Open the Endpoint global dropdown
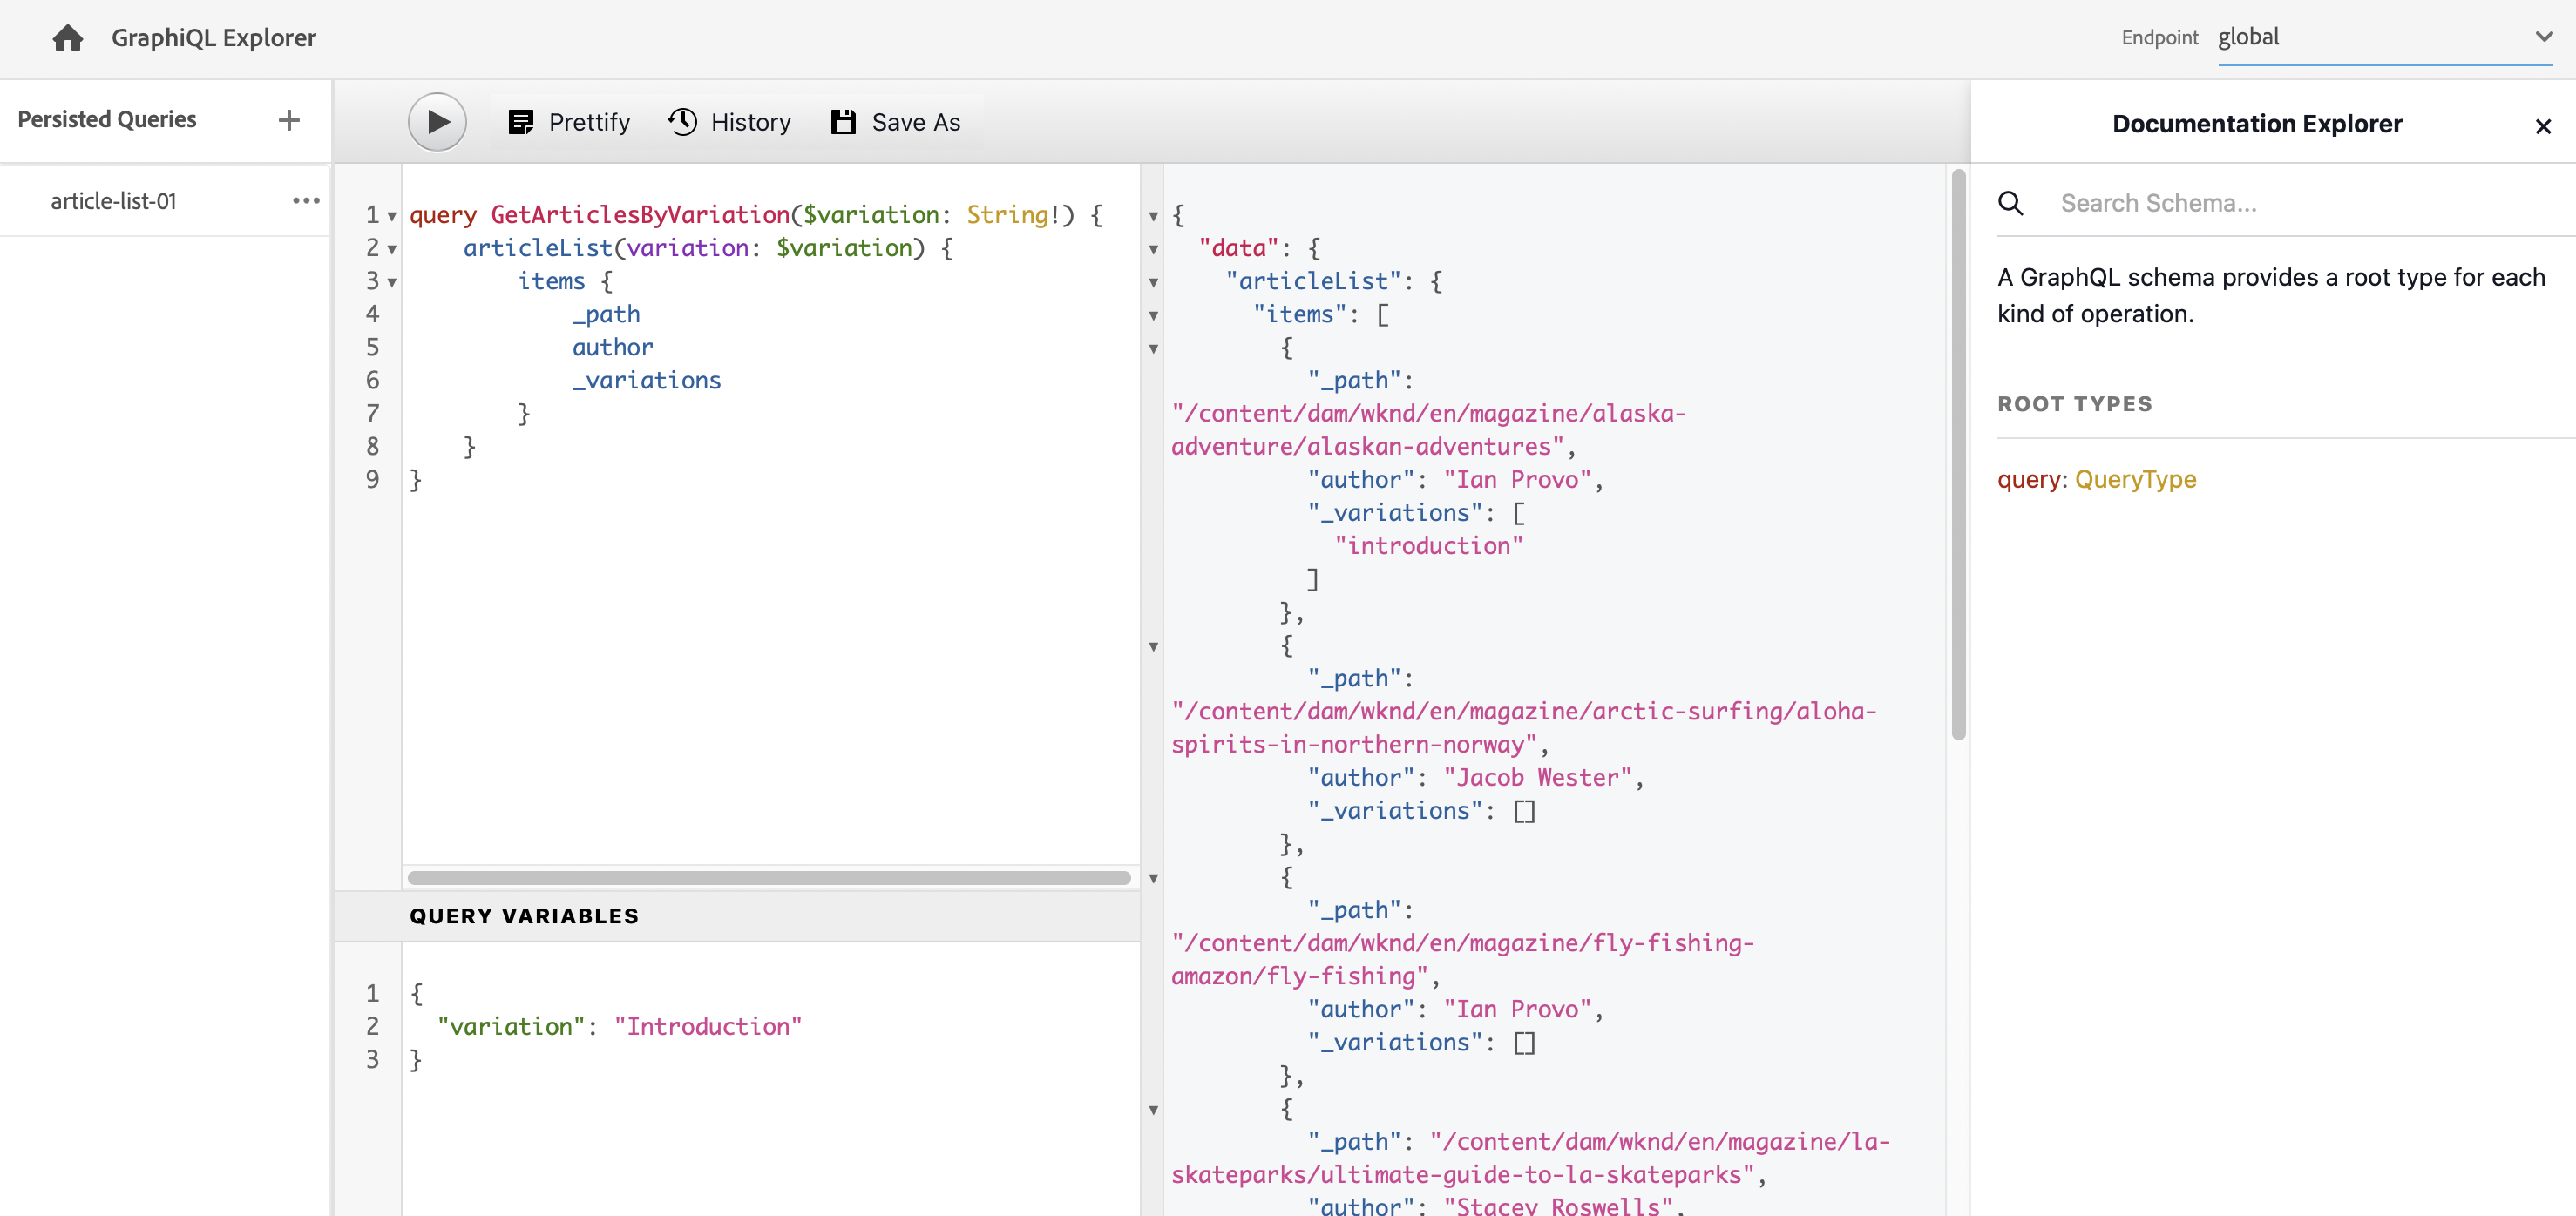Screen dimensions: 2576x1216 click(2385, 38)
